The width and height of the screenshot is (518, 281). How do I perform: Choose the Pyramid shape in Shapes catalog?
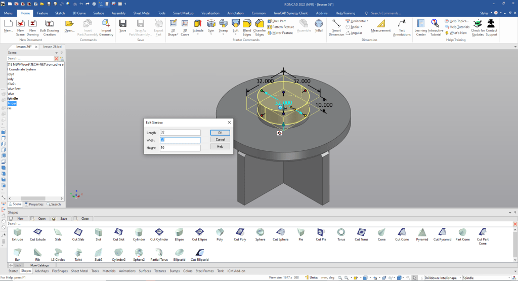tap(421, 234)
